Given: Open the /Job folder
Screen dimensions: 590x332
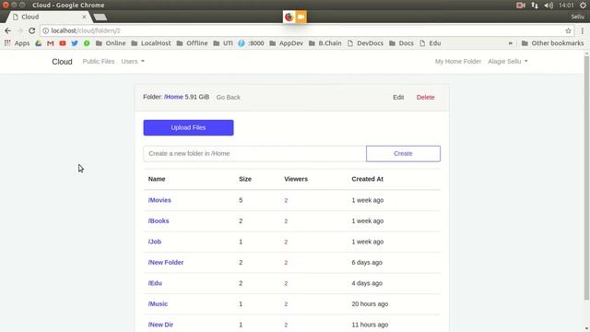Looking at the screenshot, I should [155, 242].
